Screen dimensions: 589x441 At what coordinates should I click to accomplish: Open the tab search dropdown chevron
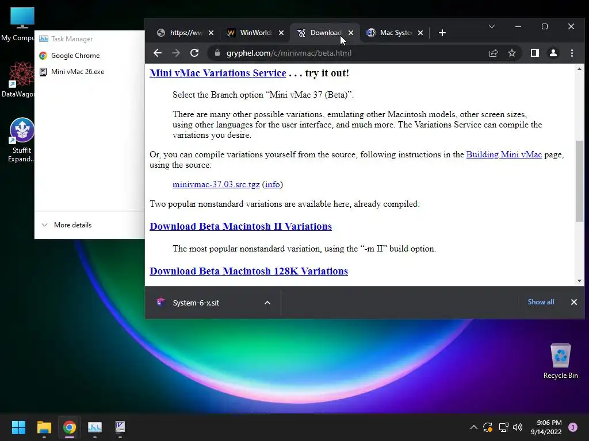coord(492,26)
